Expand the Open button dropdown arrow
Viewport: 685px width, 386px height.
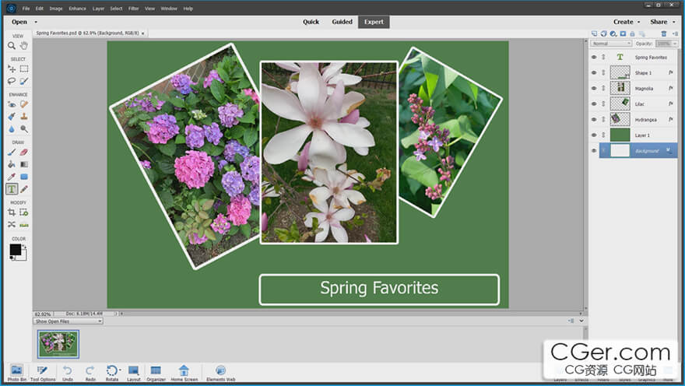pos(36,22)
